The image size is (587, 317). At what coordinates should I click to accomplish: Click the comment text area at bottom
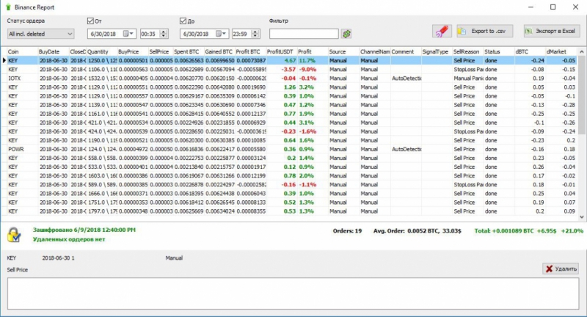coord(293,294)
